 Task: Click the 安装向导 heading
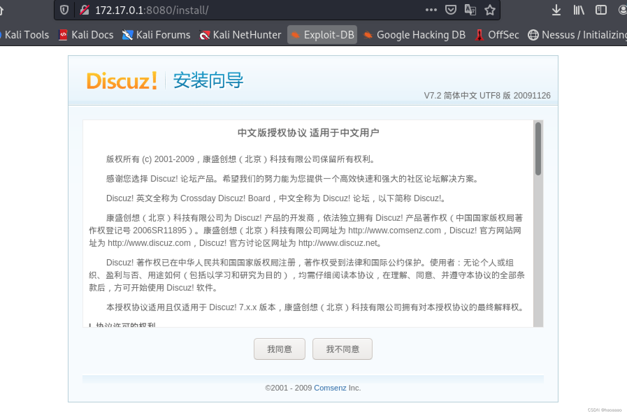tap(208, 80)
